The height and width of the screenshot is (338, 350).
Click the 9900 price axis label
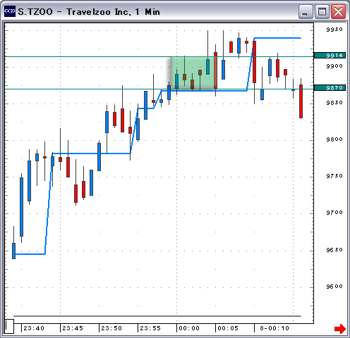(334, 66)
